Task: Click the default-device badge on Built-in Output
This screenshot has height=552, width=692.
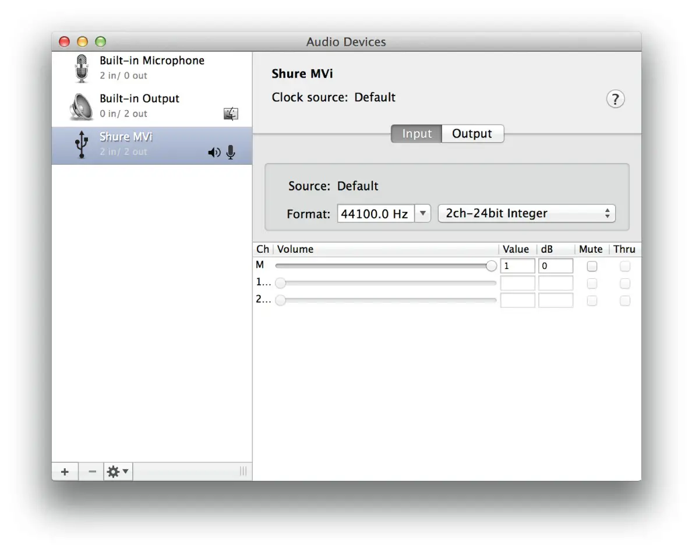Action: point(230,114)
